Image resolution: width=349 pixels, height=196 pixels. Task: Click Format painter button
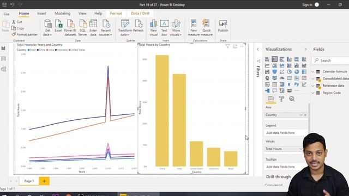point(25,34)
